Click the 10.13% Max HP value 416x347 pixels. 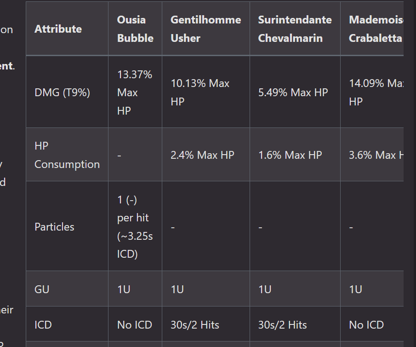[x=200, y=93]
